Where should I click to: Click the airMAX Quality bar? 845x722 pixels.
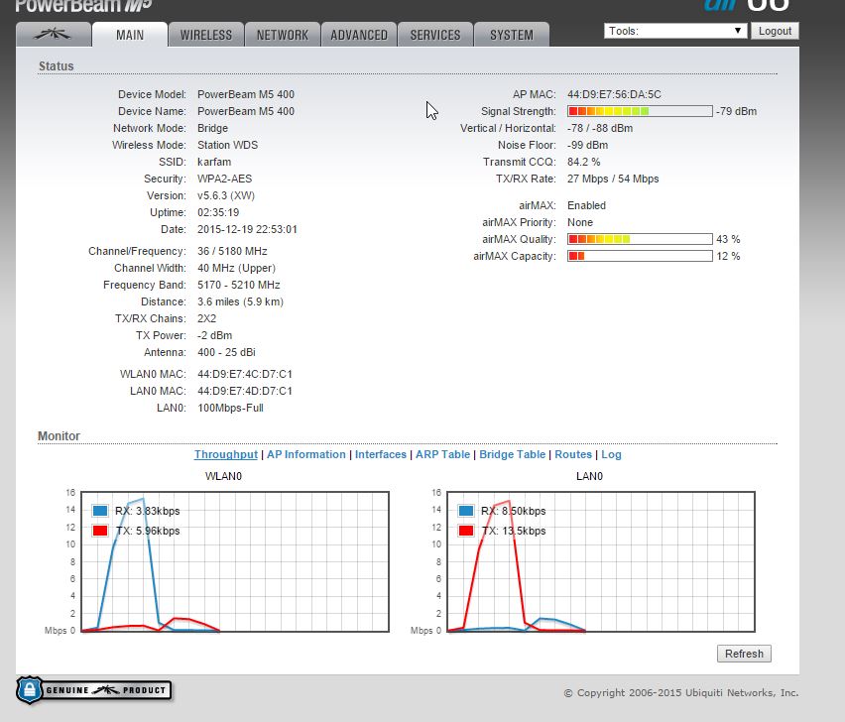(x=640, y=239)
